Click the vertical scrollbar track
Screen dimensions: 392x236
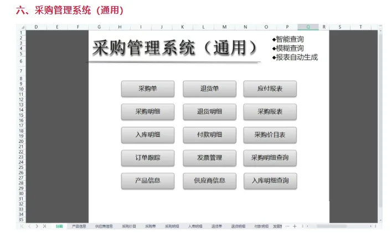tap(380, 125)
